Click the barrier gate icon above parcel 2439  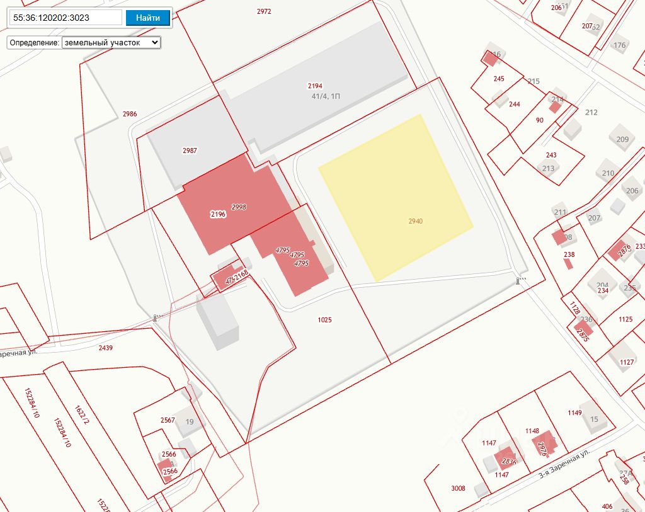click(x=156, y=318)
